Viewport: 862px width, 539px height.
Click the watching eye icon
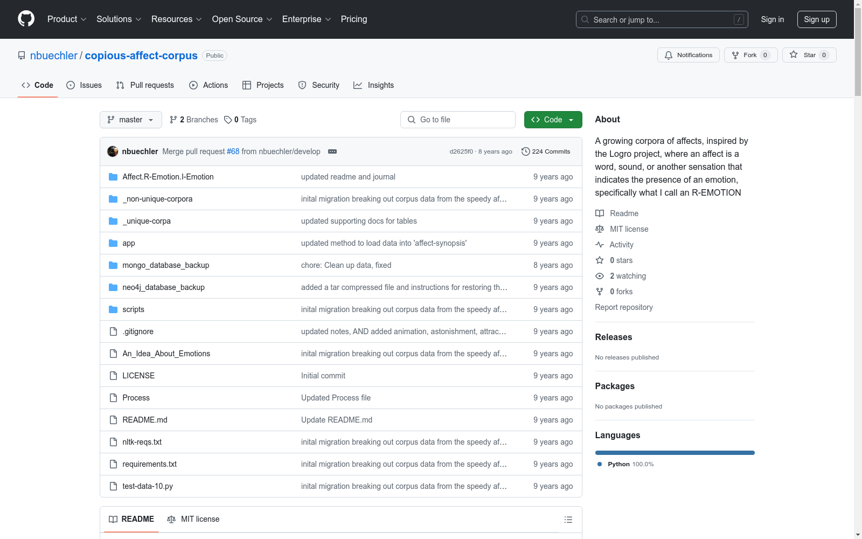click(600, 276)
